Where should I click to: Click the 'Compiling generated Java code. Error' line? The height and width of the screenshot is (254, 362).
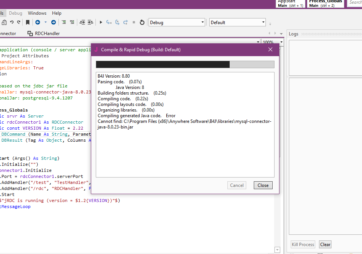click(x=137, y=116)
